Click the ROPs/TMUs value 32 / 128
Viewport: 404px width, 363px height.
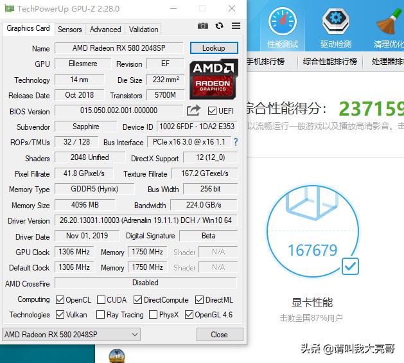point(76,142)
